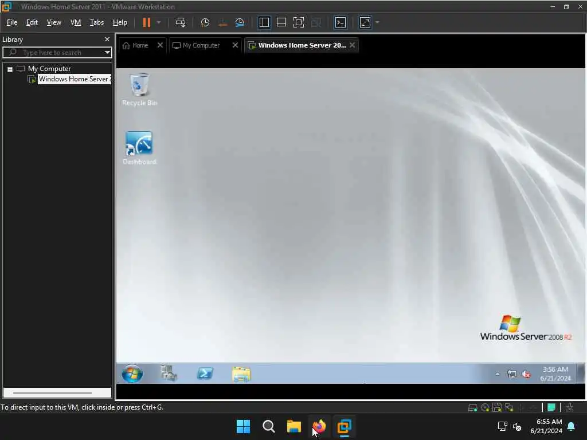Open the power options dropdown arrow

pos(159,22)
